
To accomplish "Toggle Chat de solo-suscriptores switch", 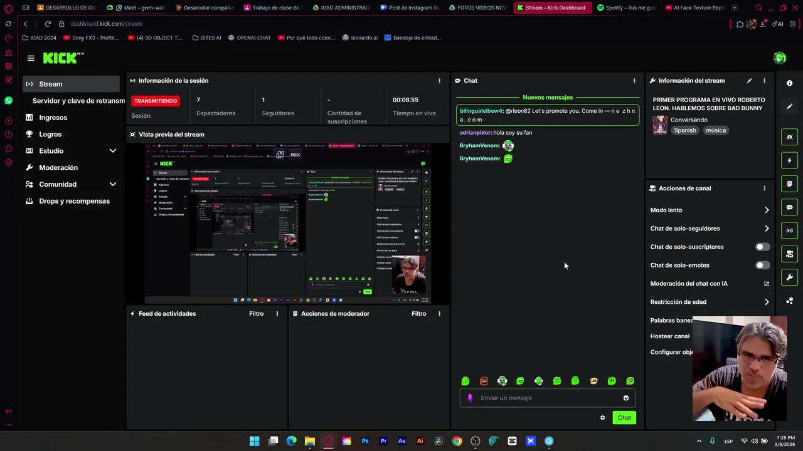I will 762,247.
